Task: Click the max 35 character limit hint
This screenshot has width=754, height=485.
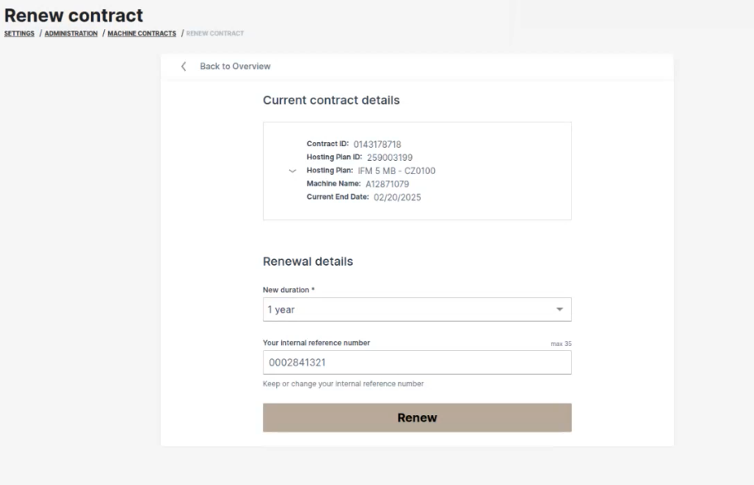Action: point(561,344)
